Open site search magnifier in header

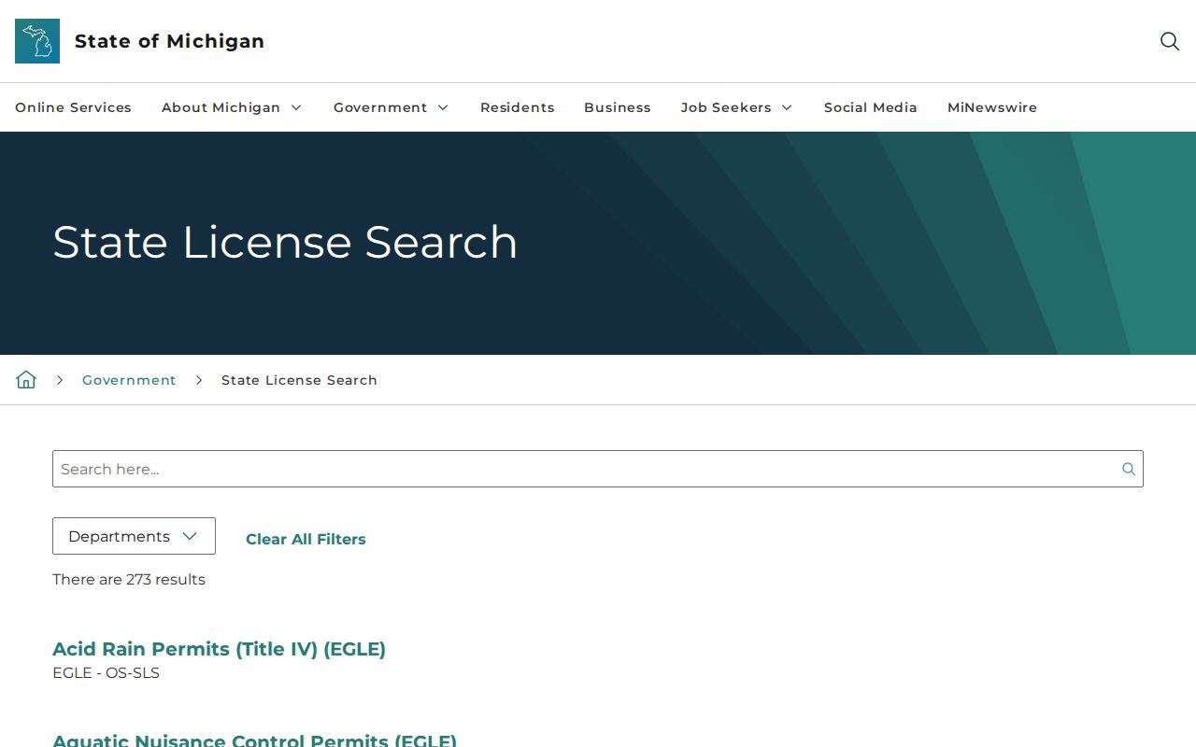pyautogui.click(x=1170, y=41)
